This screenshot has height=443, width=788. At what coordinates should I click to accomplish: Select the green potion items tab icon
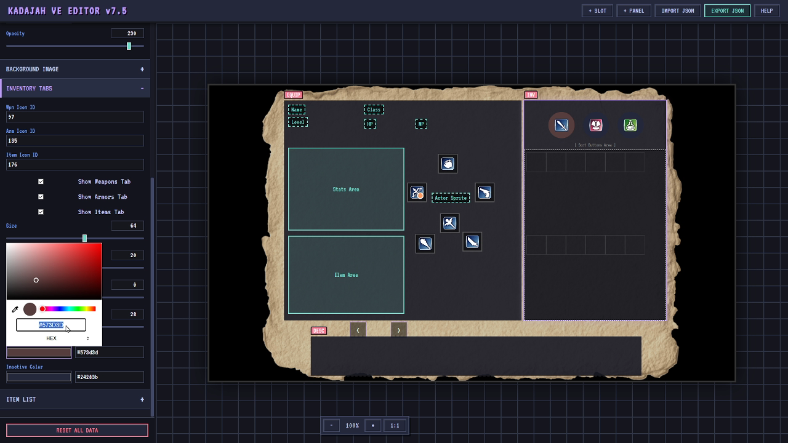630,125
